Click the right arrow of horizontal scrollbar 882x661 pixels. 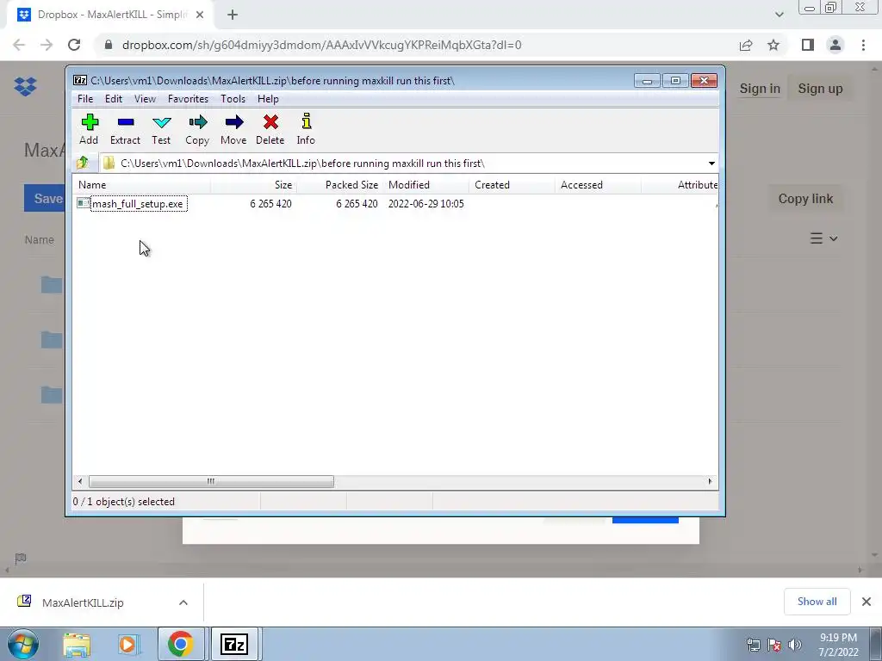710,481
